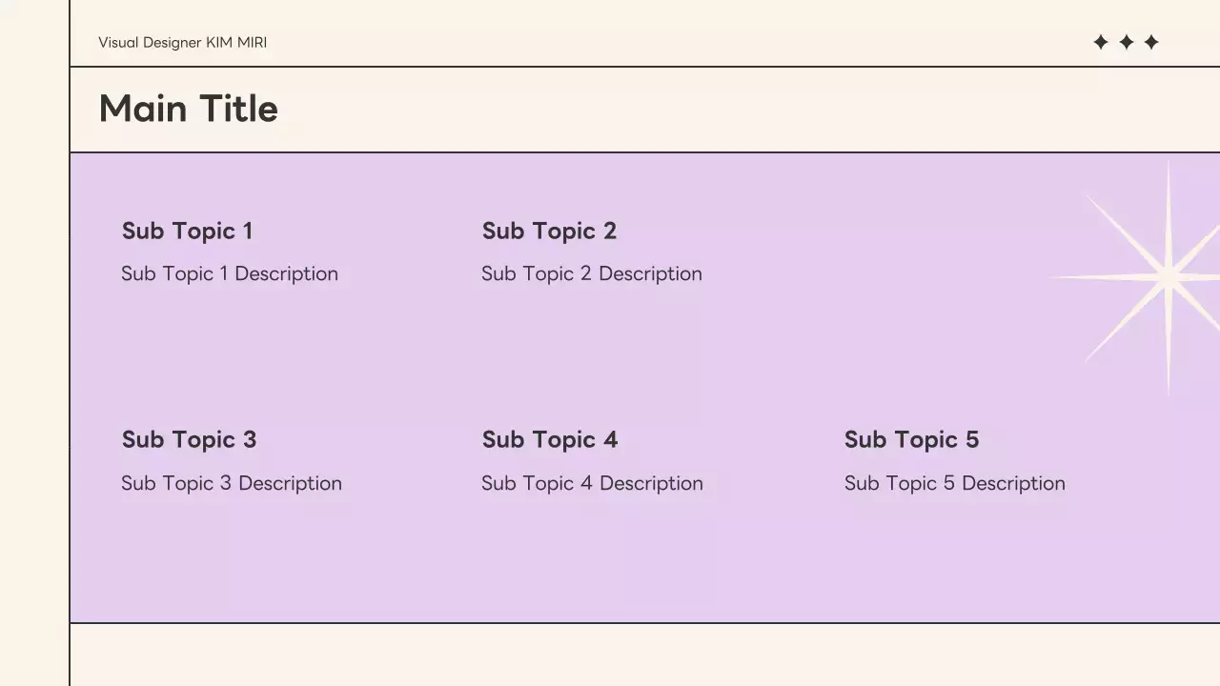The width and height of the screenshot is (1220, 686).
Task: Click the cream footer area below the purple panel
Action: (644, 656)
